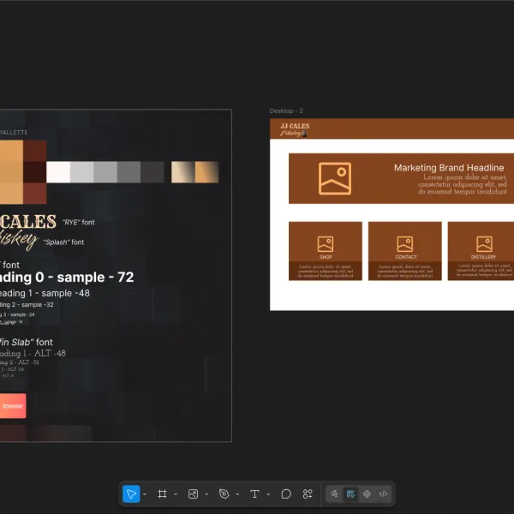Click the red 'Iconoir' button

[13, 406]
